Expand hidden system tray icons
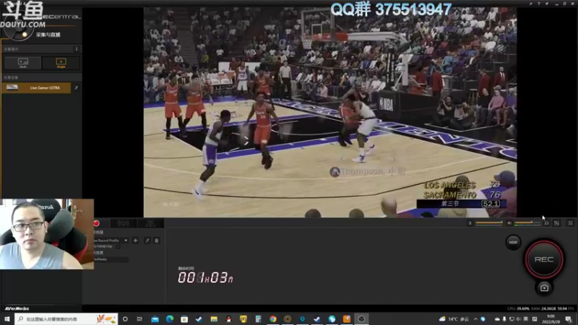Image resolution: width=578 pixels, height=325 pixels. pyautogui.click(x=475, y=318)
